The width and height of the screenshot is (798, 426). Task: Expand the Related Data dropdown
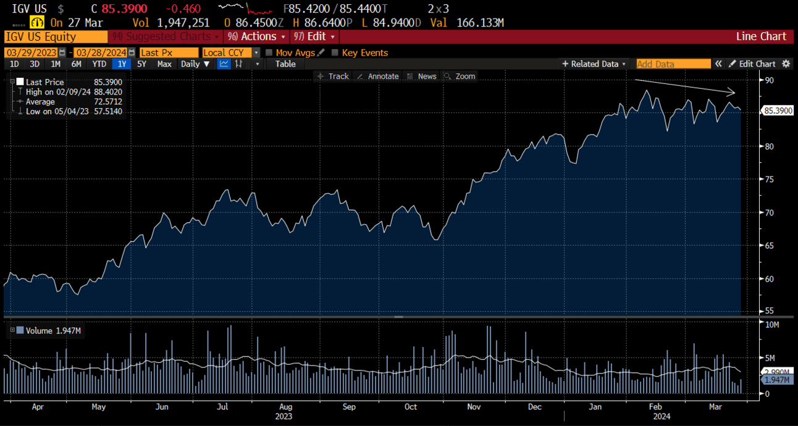click(594, 64)
